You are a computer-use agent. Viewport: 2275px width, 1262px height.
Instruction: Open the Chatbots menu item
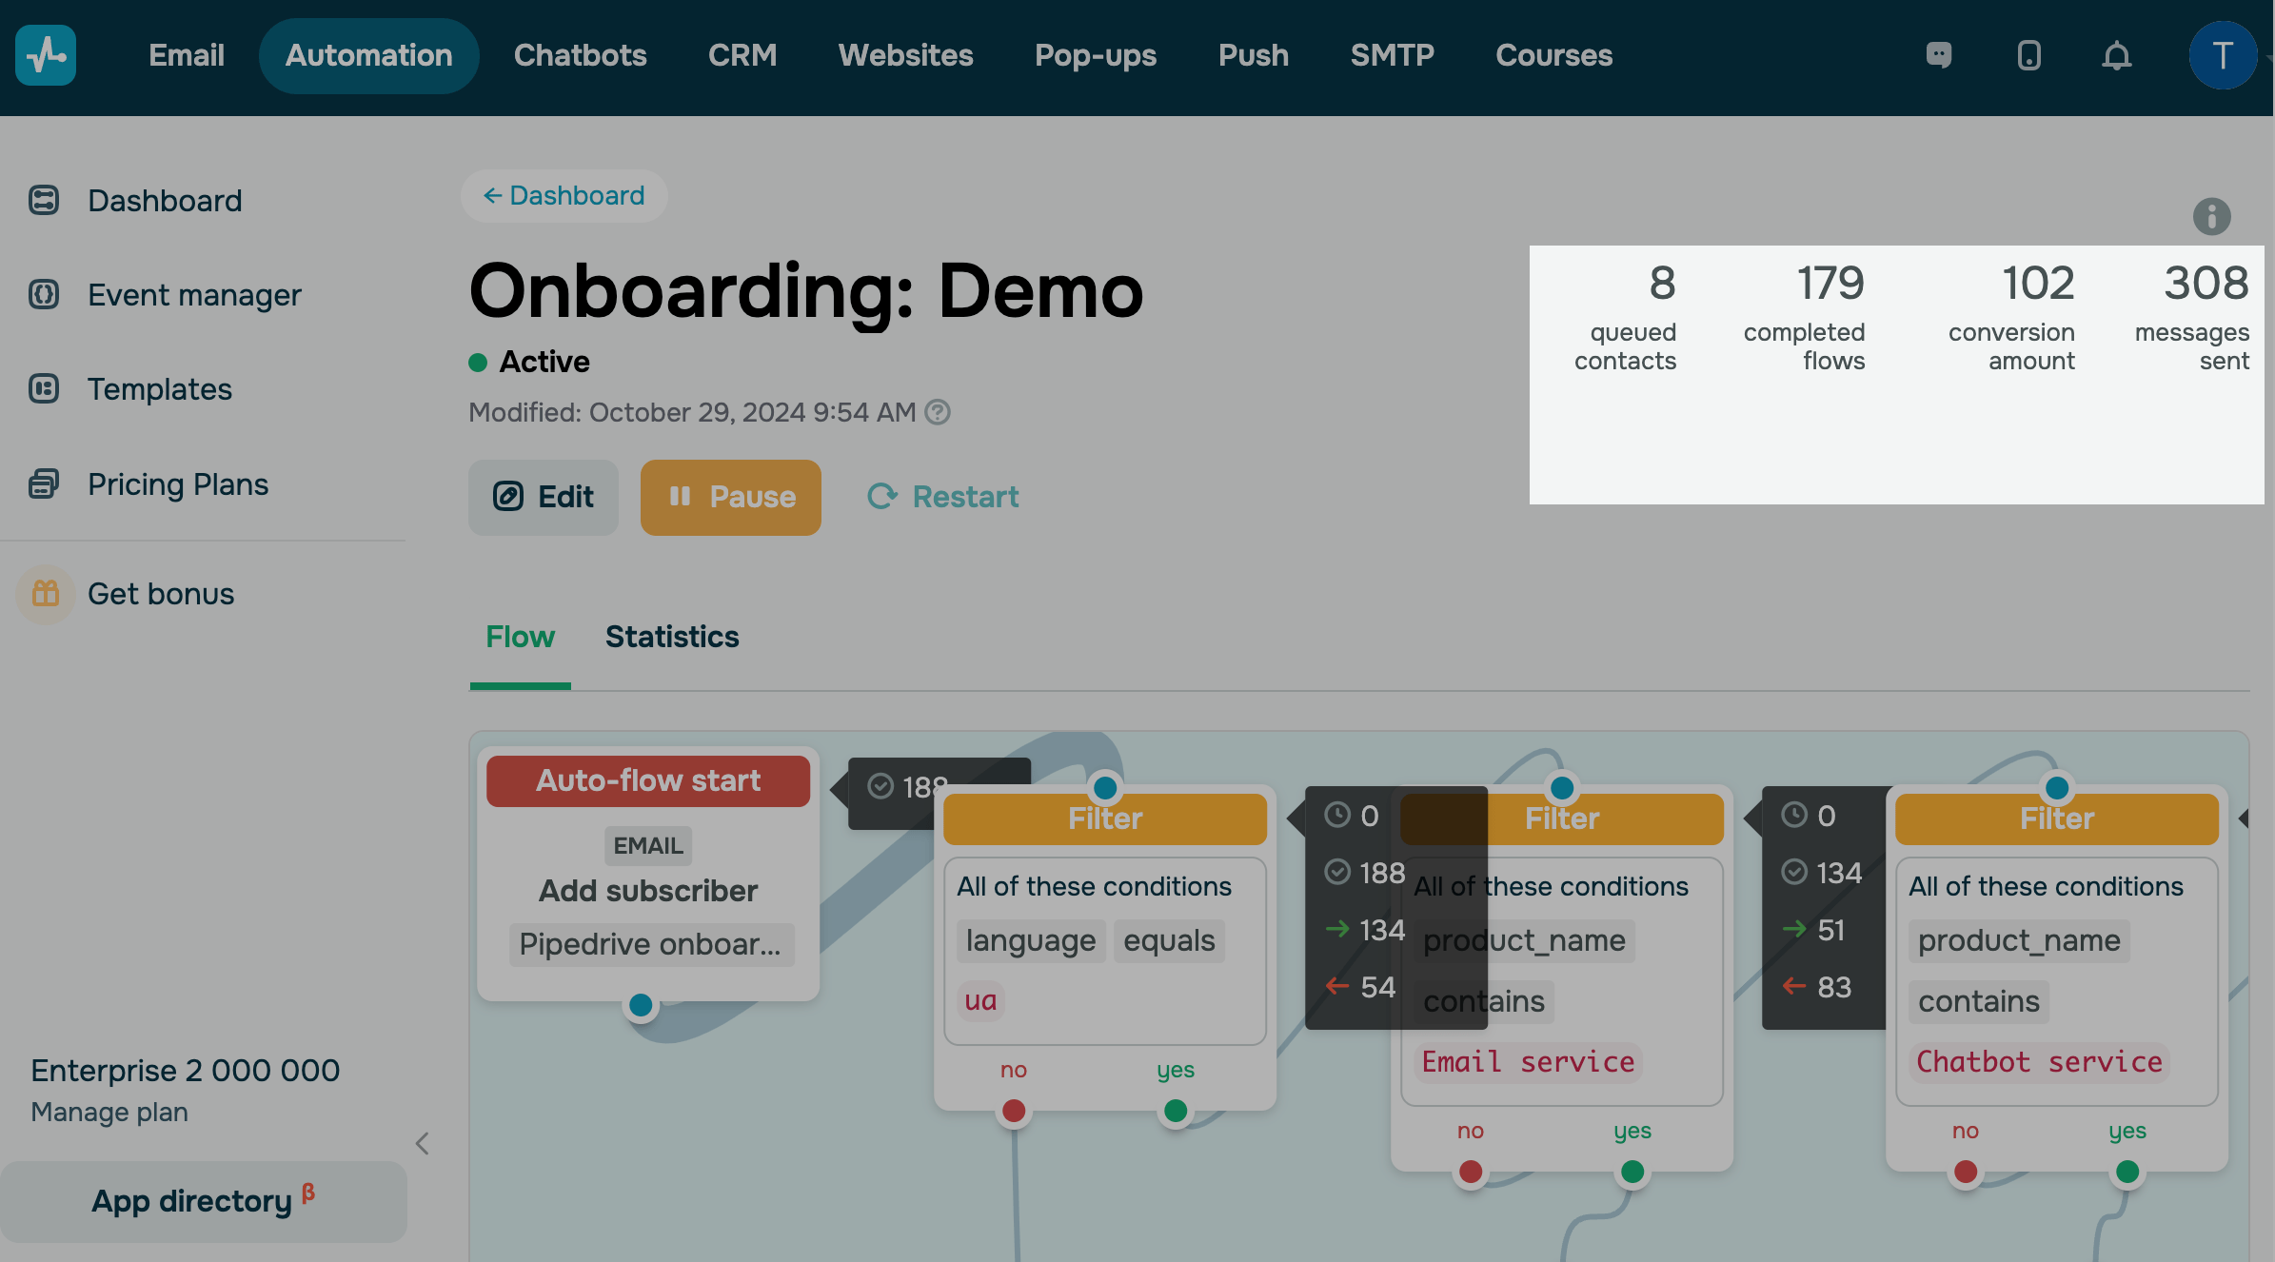pos(580,55)
